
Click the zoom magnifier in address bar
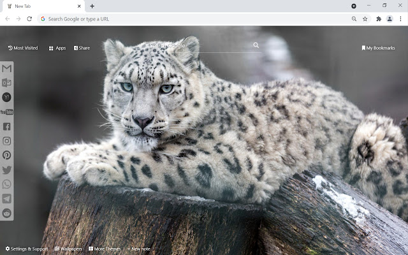tap(354, 18)
